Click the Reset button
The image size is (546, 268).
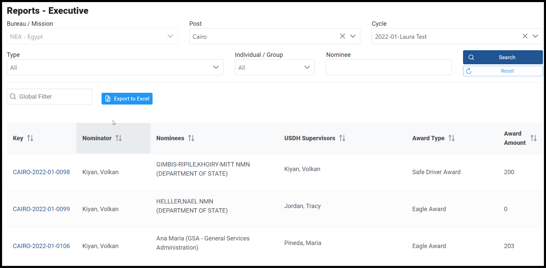coord(503,71)
